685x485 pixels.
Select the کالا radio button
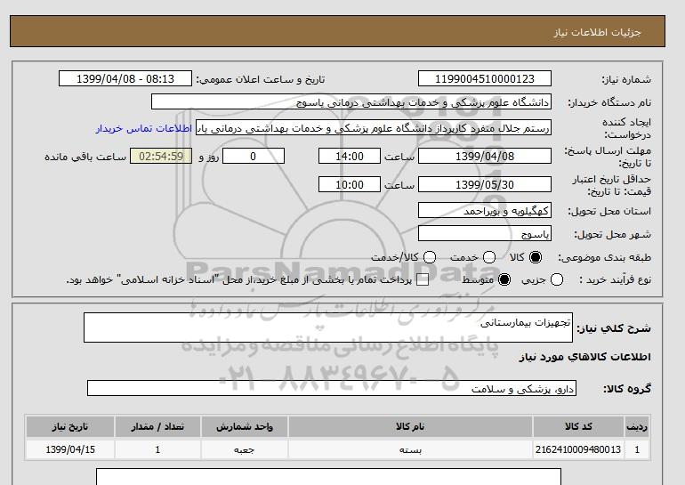coord(536,257)
